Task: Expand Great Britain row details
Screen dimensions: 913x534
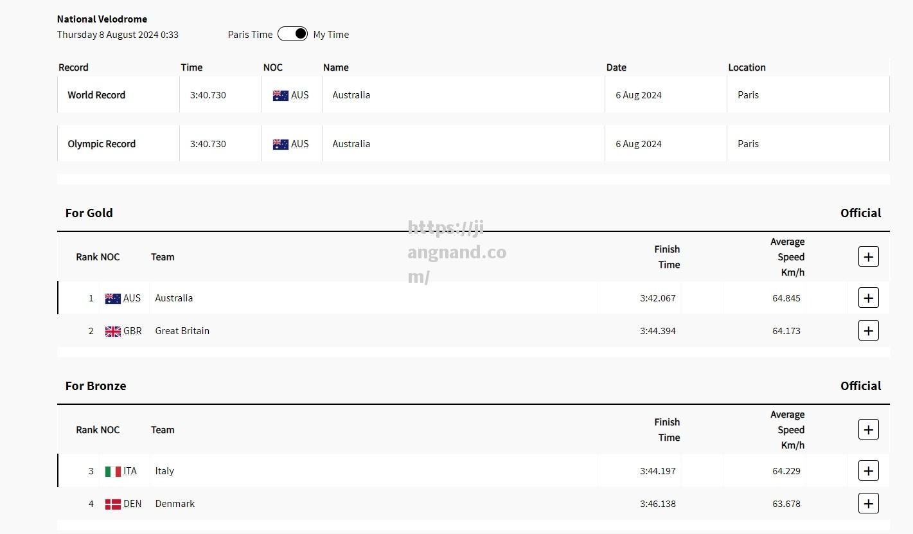Action: point(868,331)
